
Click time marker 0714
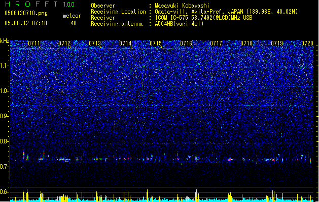point(125,43)
